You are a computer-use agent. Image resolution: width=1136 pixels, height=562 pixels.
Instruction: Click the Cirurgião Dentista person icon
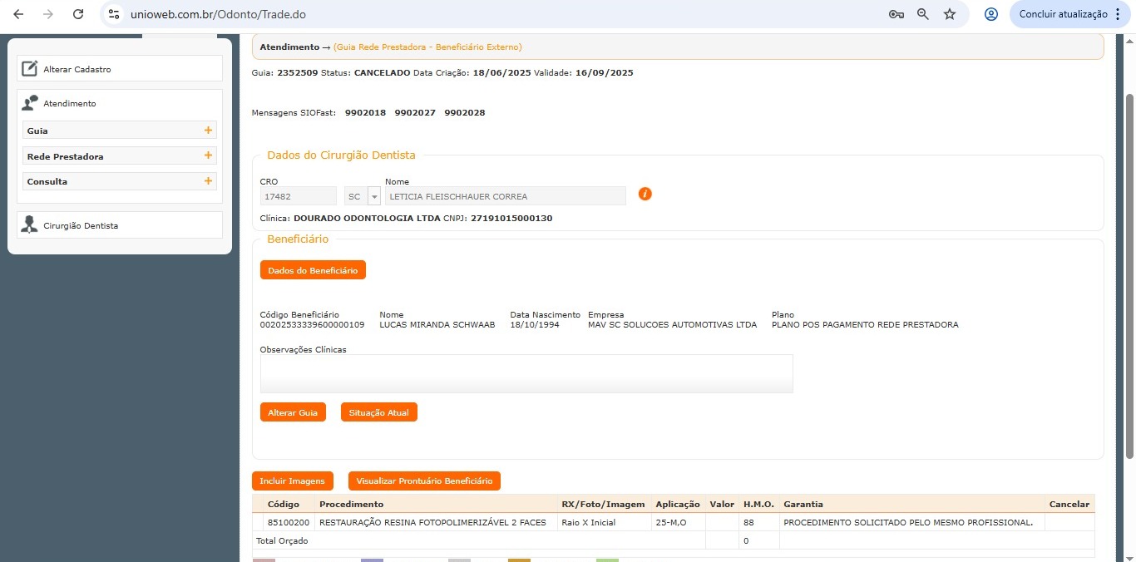tap(30, 225)
